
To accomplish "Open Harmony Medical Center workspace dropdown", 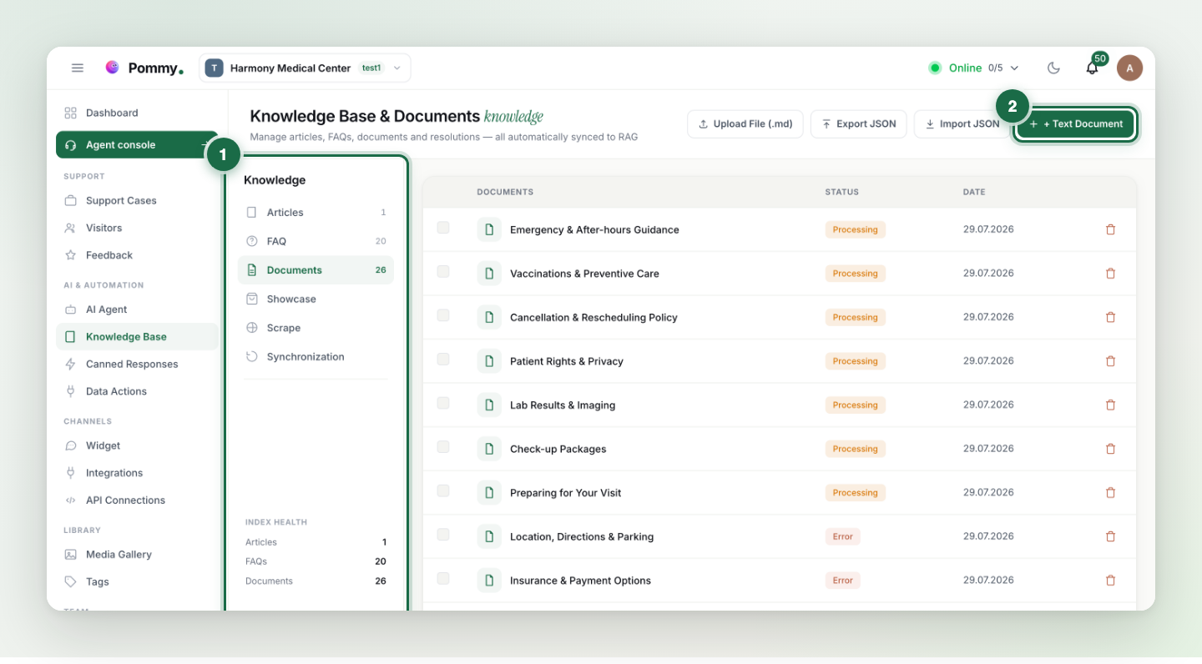I will point(305,68).
